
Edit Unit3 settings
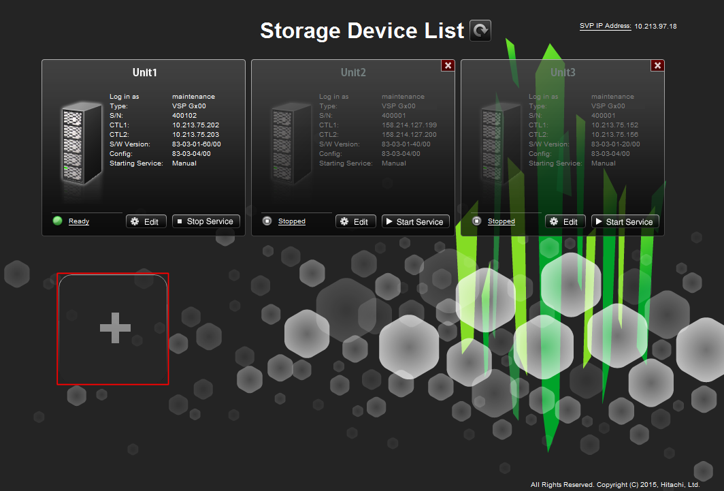[x=565, y=221]
